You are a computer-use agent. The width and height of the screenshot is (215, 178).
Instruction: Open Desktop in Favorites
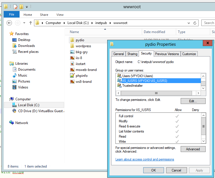(x=24, y=40)
